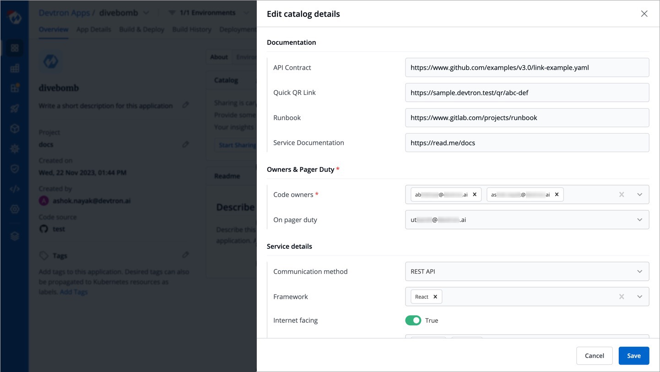
Task: Click the Runbook URL input field
Action: coord(526,118)
